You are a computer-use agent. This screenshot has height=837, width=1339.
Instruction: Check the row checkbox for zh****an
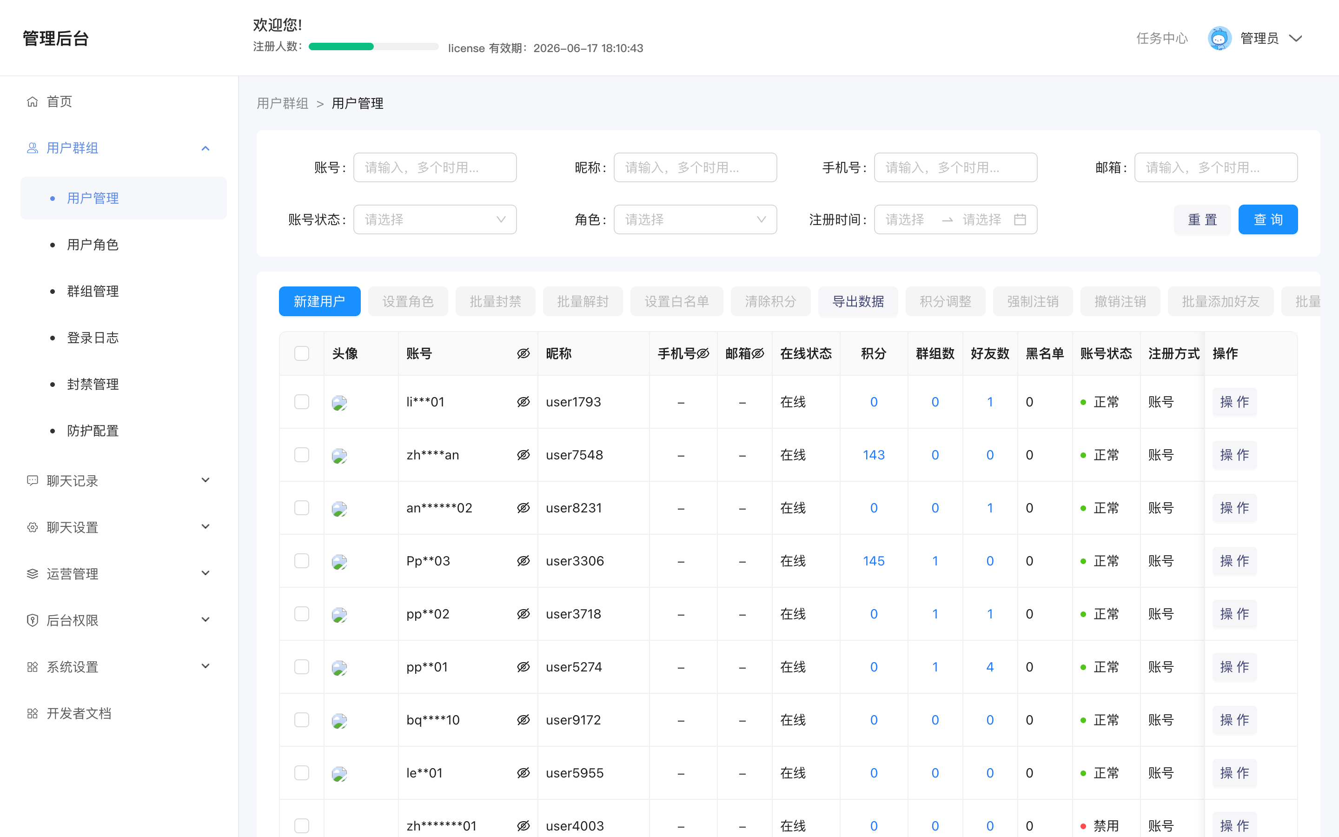tap(302, 455)
